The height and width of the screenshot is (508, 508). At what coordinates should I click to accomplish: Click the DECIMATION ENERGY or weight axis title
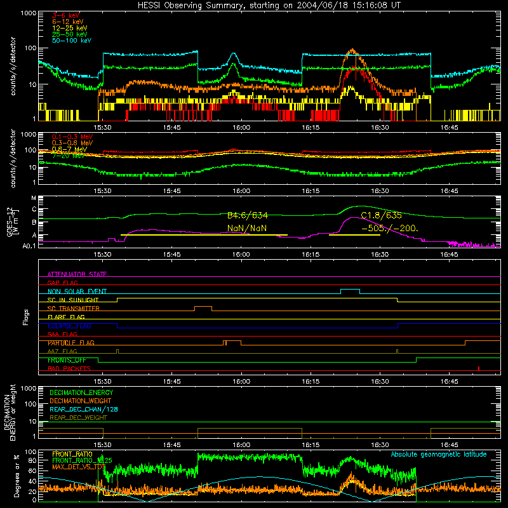coord(10,412)
